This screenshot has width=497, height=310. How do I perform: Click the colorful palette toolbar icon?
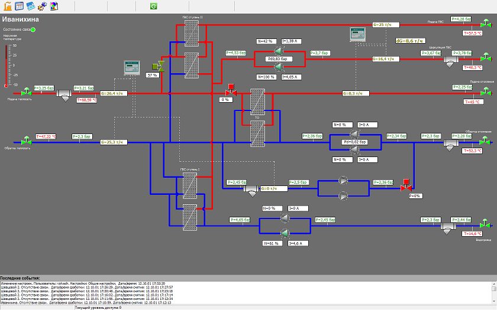point(53,6)
